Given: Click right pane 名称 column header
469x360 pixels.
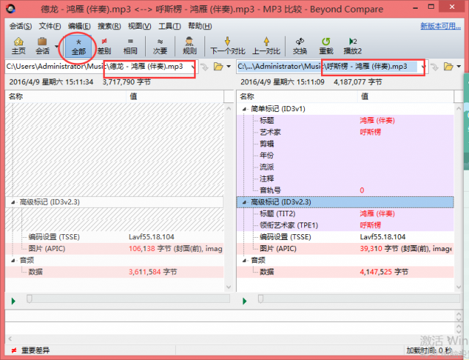Looking at the screenshot, I should click(x=298, y=97).
